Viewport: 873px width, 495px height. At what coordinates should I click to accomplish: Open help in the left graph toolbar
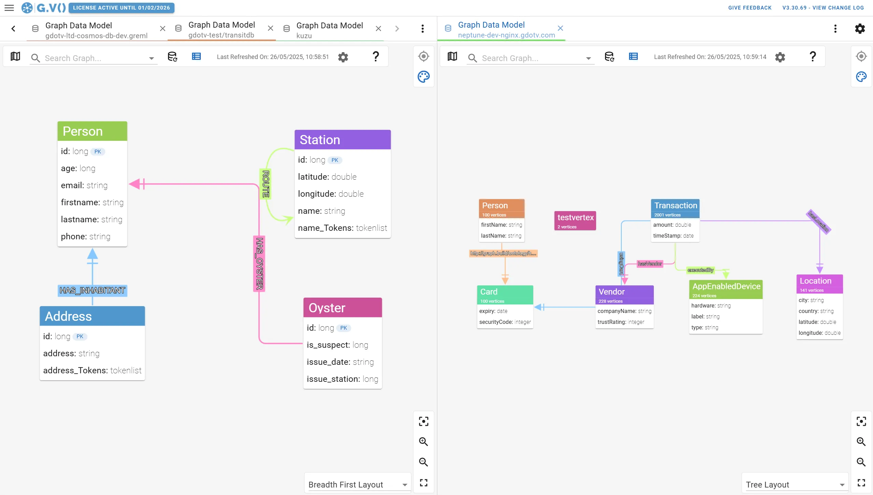376,57
